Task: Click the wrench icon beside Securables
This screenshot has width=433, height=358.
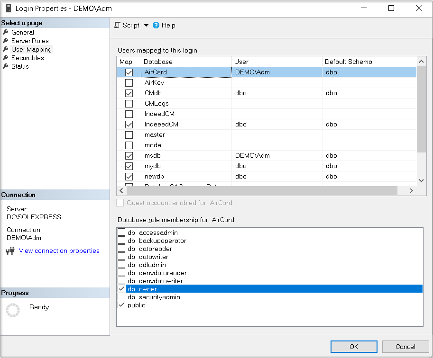Action: [x=6, y=58]
